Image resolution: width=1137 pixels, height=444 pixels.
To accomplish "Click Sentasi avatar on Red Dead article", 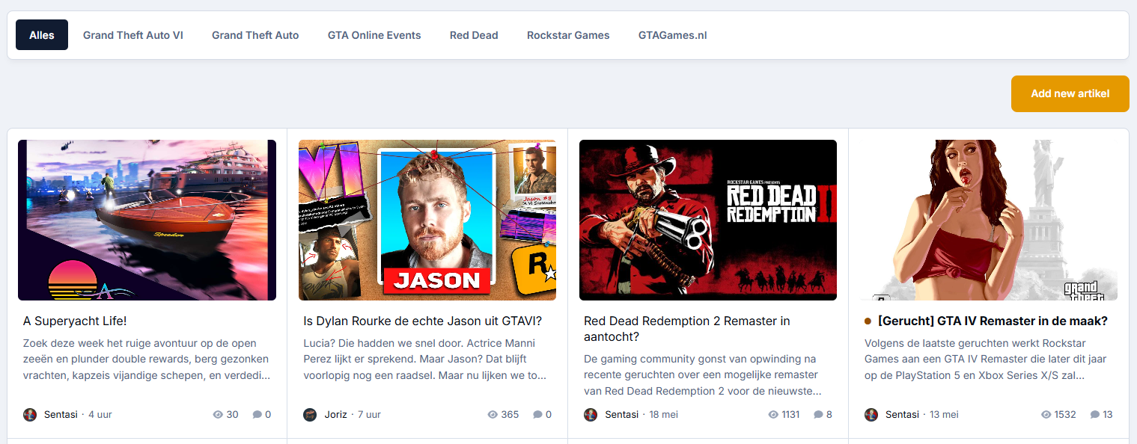I will (x=591, y=414).
